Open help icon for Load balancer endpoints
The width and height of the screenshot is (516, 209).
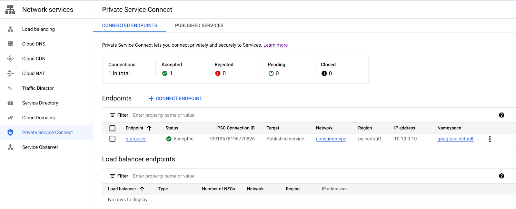501,176
